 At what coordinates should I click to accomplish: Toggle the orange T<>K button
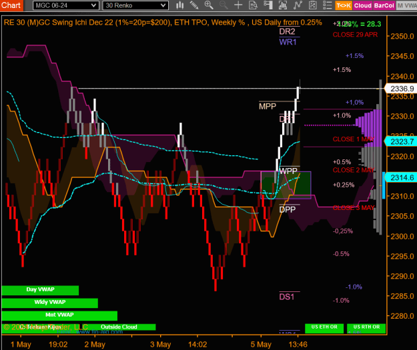344,5
